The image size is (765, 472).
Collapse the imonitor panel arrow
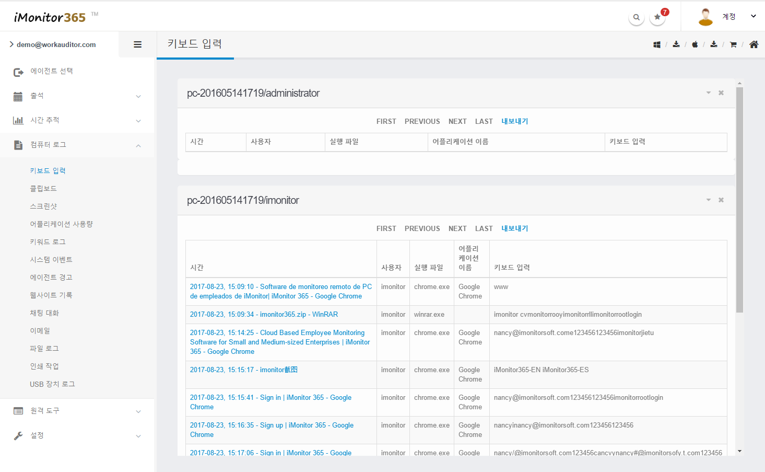pyautogui.click(x=709, y=200)
